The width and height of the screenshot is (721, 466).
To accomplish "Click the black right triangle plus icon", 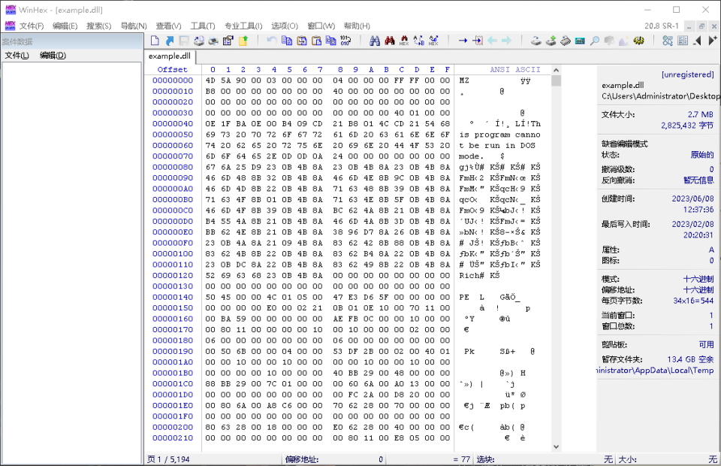I will [712, 41].
